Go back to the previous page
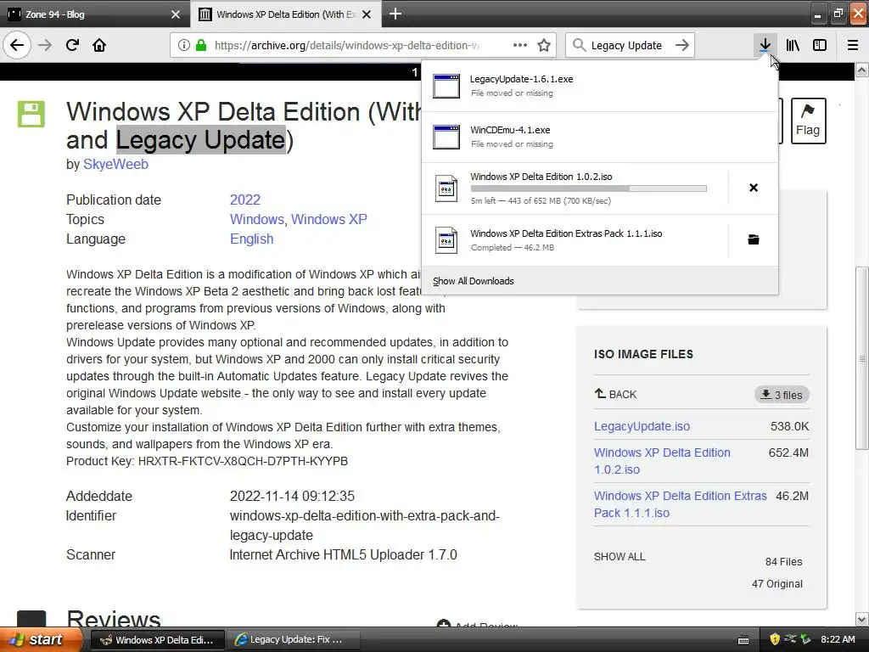The width and height of the screenshot is (869, 652). click(x=17, y=45)
